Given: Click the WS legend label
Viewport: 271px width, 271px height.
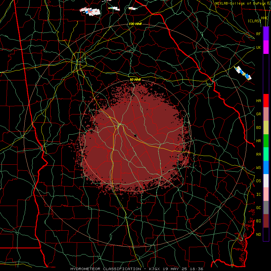Looking at the screenshot, I should tap(258, 168).
